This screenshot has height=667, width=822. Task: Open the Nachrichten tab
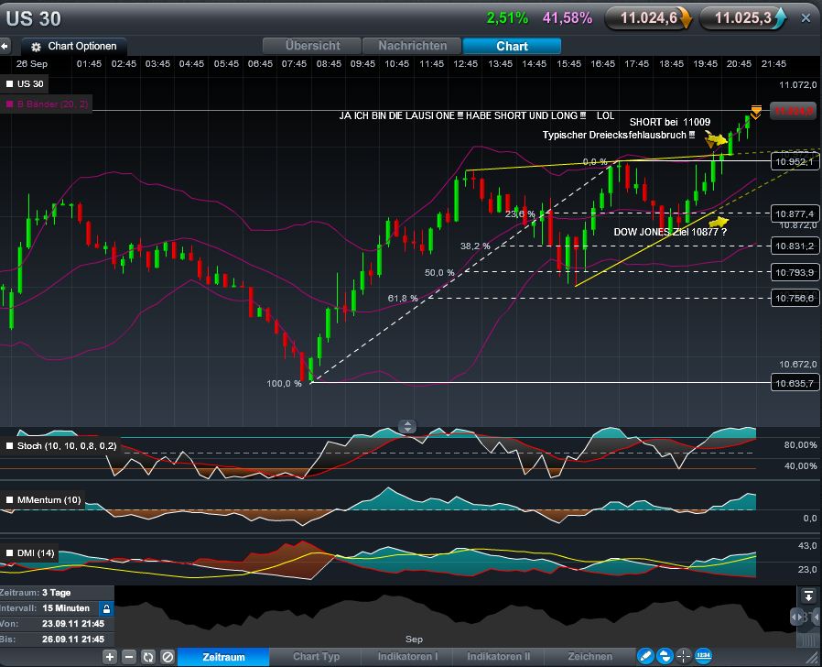pyautogui.click(x=412, y=46)
